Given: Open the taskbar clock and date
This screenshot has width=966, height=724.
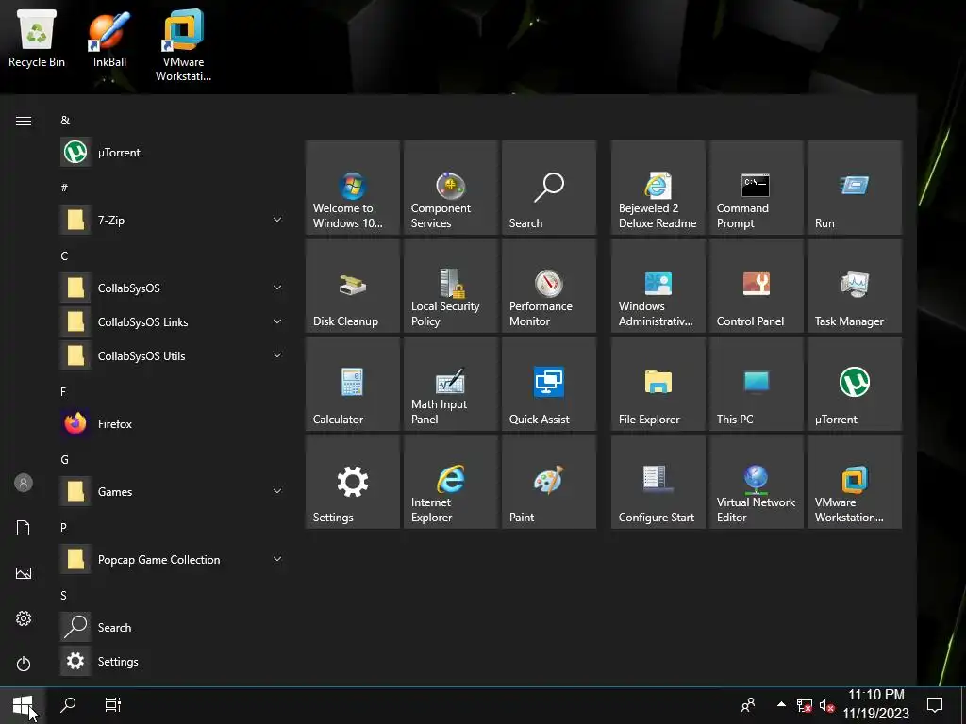Looking at the screenshot, I should pos(876,704).
